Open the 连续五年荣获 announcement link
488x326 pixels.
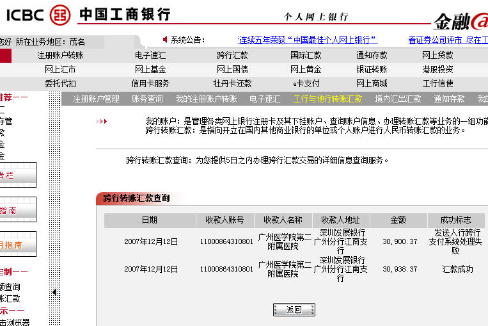pos(307,40)
